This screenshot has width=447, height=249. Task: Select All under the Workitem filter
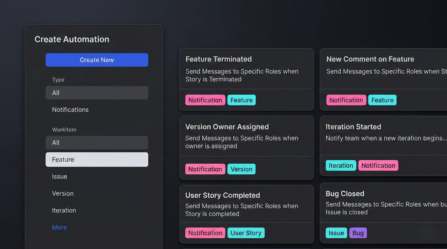[96, 143]
